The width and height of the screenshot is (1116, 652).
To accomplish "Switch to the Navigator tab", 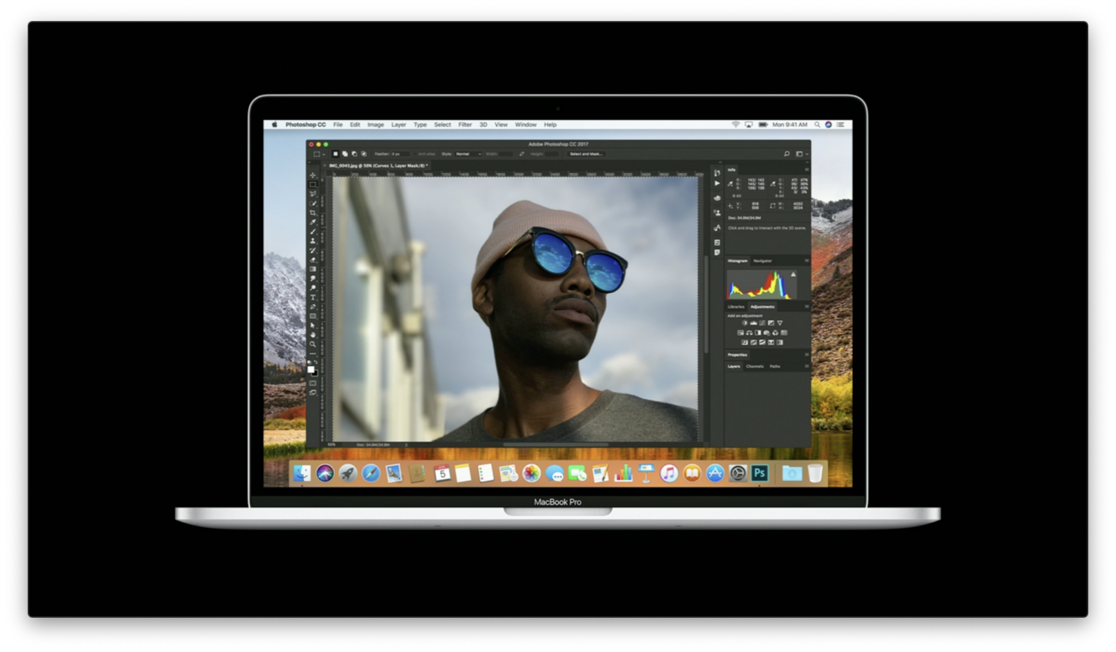I will tap(762, 261).
